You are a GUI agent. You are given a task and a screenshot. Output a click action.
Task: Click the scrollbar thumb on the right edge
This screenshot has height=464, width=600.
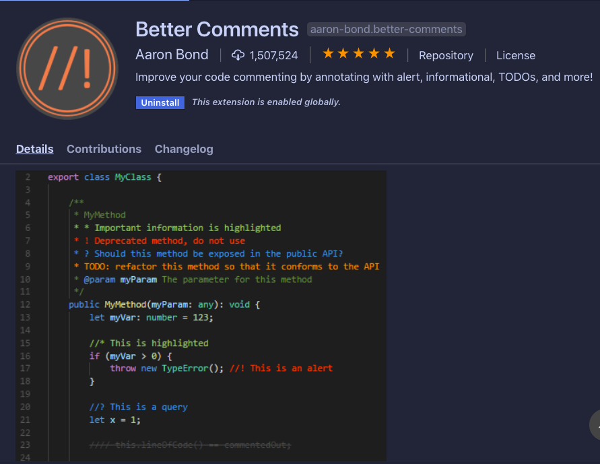pos(595,425)
